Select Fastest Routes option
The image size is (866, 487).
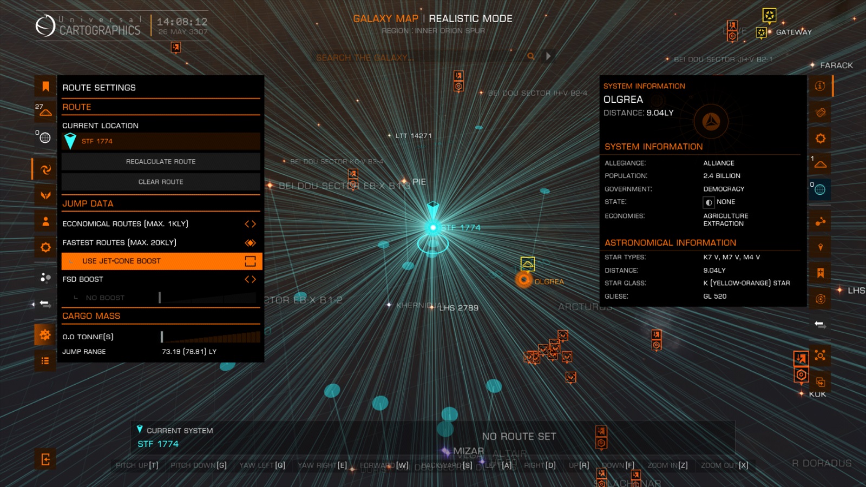tap(161, 242)
